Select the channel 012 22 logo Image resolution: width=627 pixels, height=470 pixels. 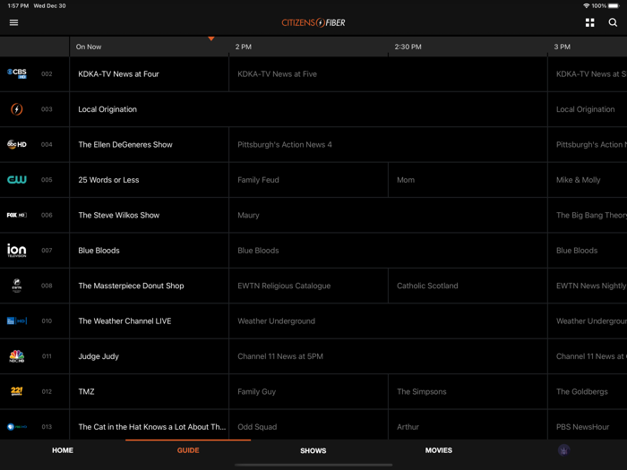click(x=17, y=391)
